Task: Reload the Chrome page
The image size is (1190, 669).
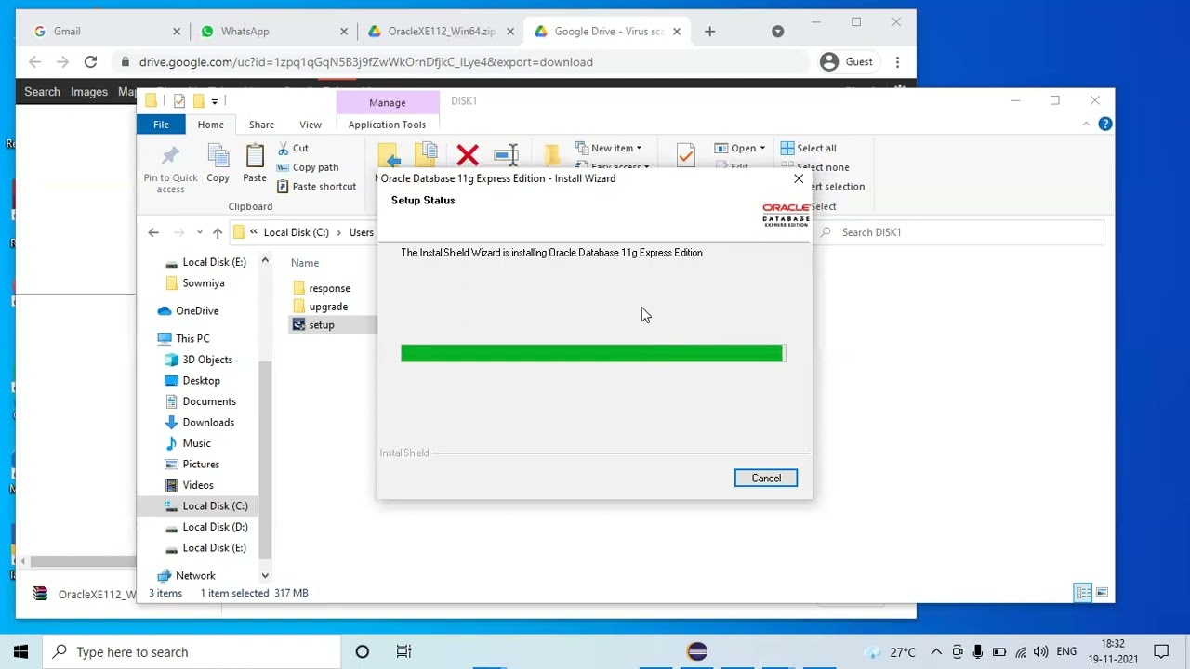Action: [x=90, y=62]
